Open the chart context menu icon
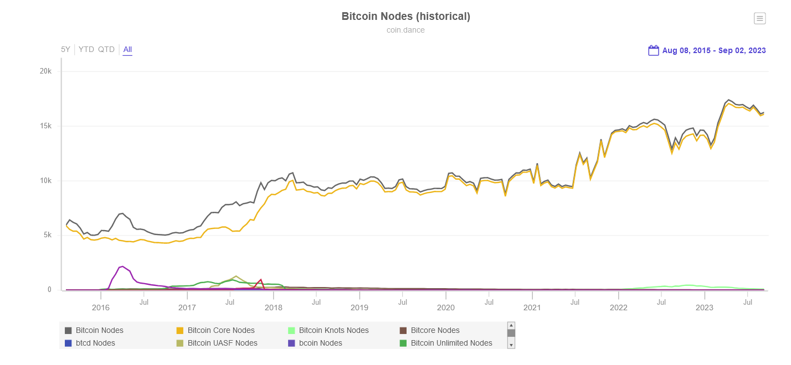 click(759, 18)
